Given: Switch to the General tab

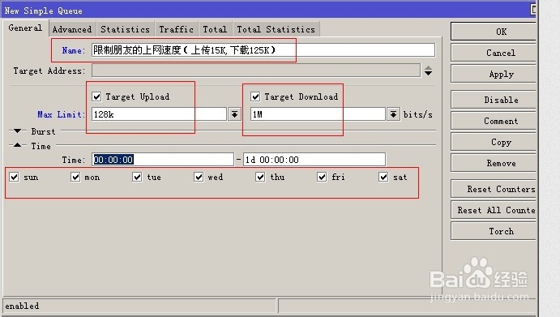Looking at the screenshot, I should pyautogui.click(x=25, y=28).
